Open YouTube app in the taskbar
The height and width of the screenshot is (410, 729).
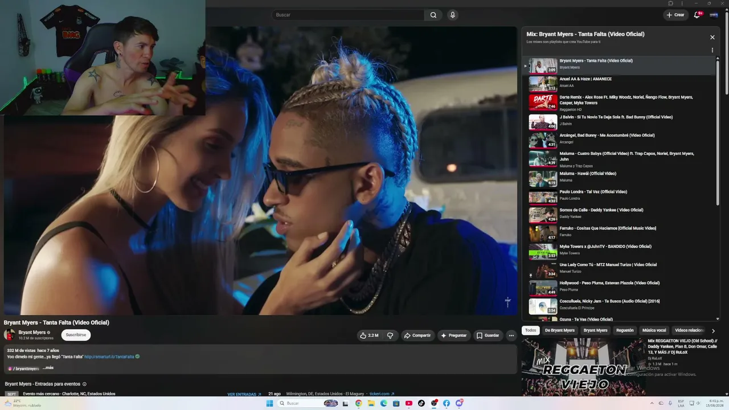click(408, 403)
